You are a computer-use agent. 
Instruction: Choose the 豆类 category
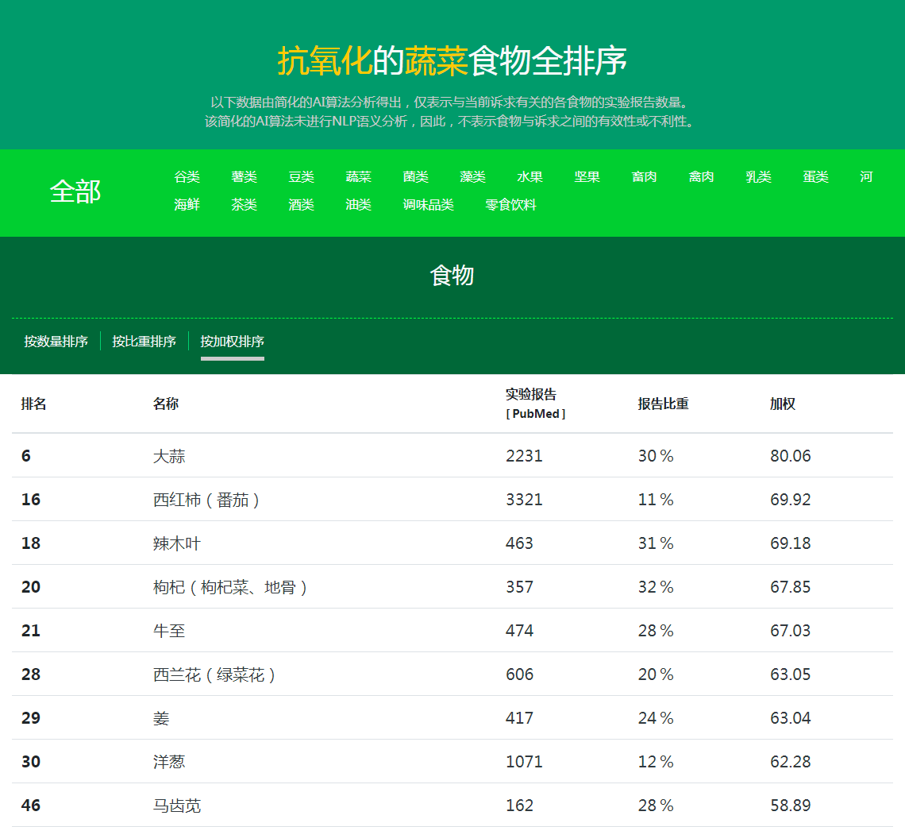point(301,177)
